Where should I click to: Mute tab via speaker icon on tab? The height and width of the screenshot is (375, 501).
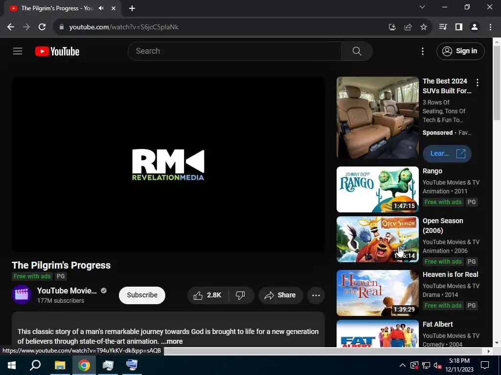[x=101, y=8]
